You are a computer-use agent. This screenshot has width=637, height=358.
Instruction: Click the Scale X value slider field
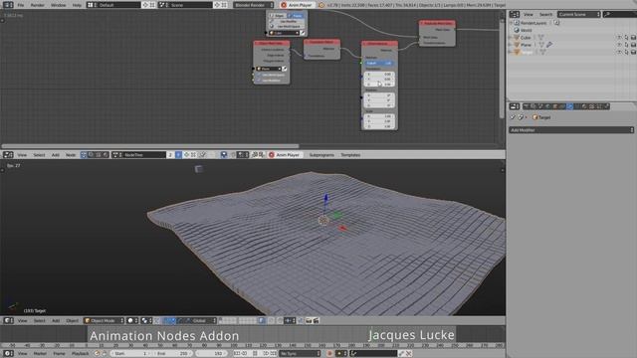(x=378, y=116)
